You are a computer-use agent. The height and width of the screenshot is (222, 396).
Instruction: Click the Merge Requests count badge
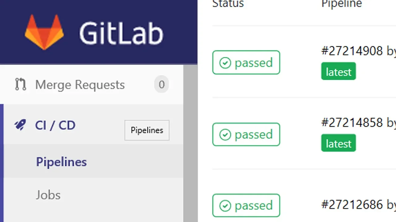click(x=161, y=84)
